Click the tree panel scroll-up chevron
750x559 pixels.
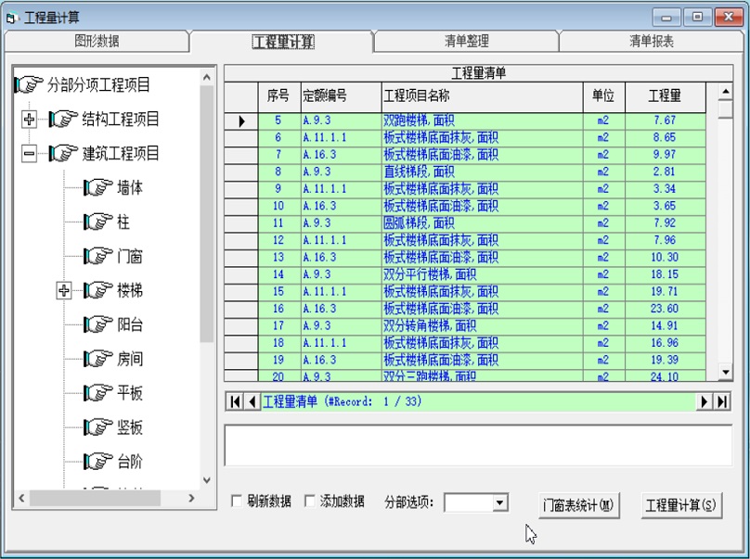[x=207, y=77]
